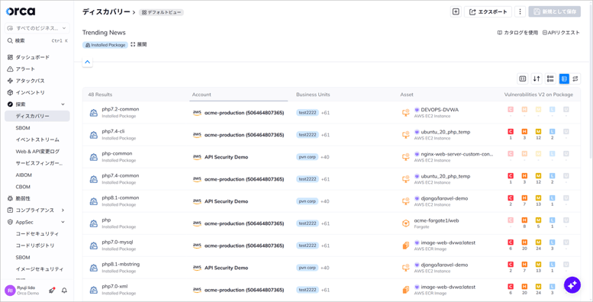
Task: Click the APIリクエスト link
Action: (x=561, y=33)
